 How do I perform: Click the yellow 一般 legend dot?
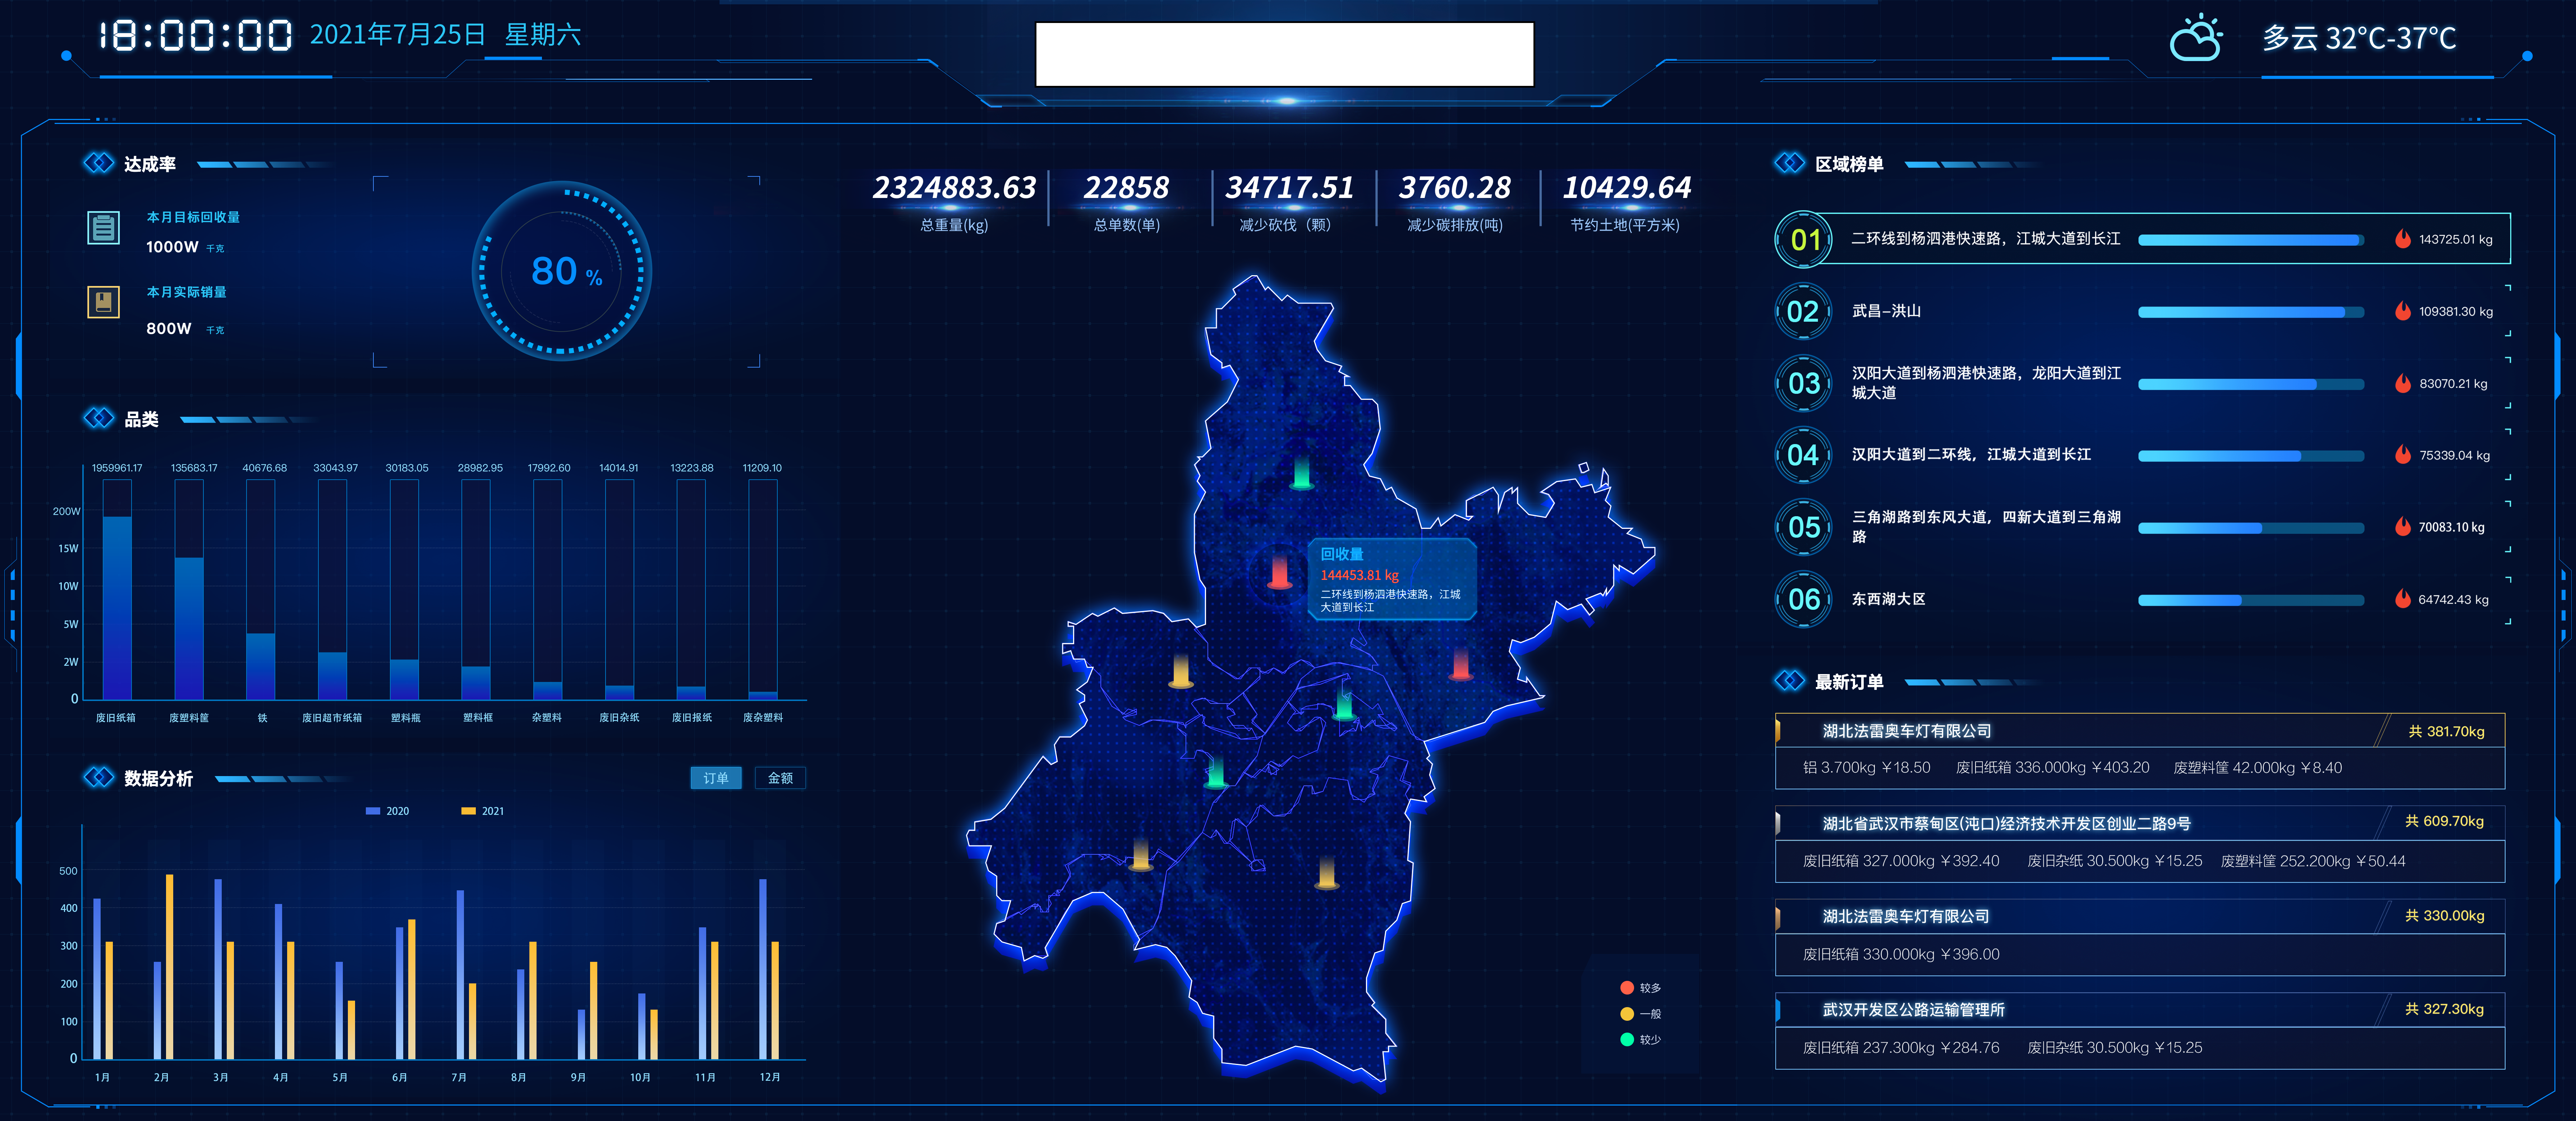pos(1627,1014)
